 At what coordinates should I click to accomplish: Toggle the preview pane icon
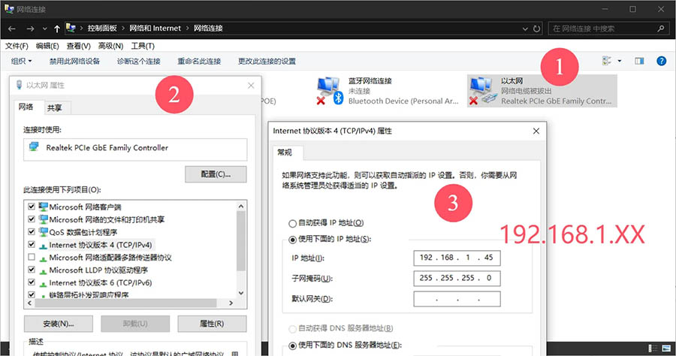(x=639, y=61)
